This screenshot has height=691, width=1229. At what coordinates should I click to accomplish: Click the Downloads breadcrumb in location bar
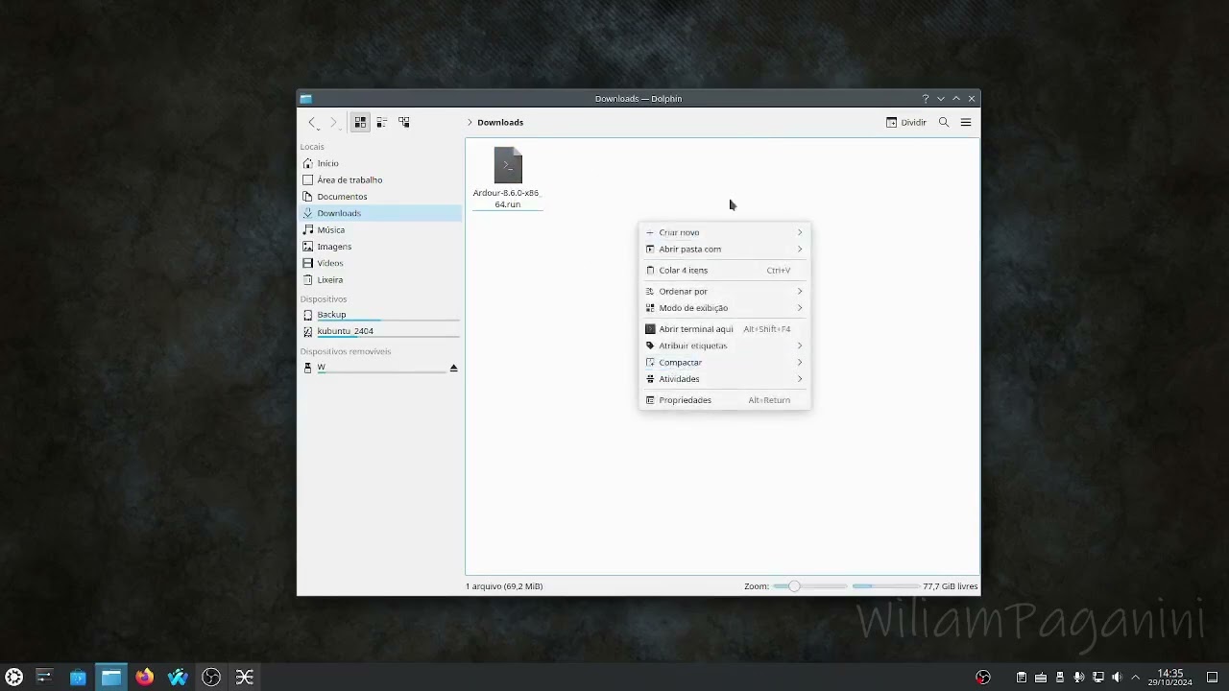[x=500, y=123]
